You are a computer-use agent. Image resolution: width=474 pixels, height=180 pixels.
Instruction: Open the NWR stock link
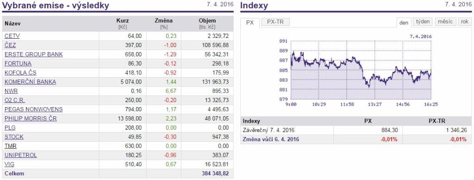pyautogui.click(x=11, y=91)
